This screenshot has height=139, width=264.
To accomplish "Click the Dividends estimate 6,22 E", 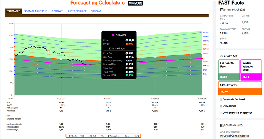I will (155, 111).
